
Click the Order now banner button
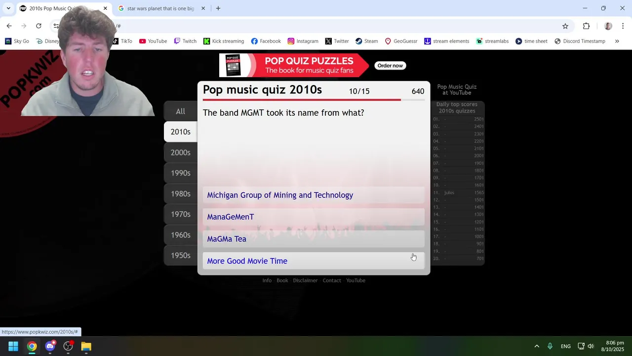(x=390, y=65)
